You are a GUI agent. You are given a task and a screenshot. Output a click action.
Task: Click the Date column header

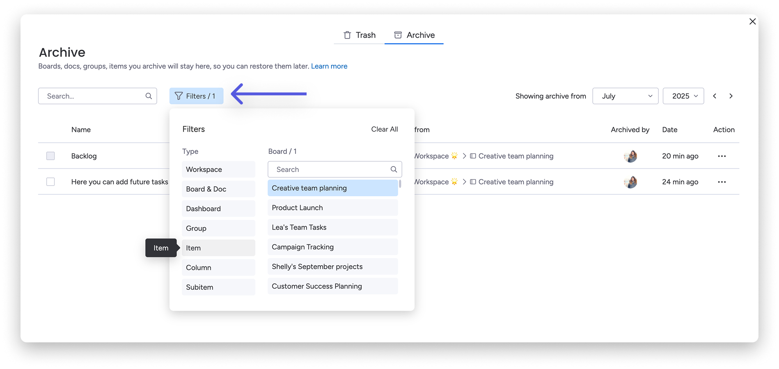tap(670, 130)
